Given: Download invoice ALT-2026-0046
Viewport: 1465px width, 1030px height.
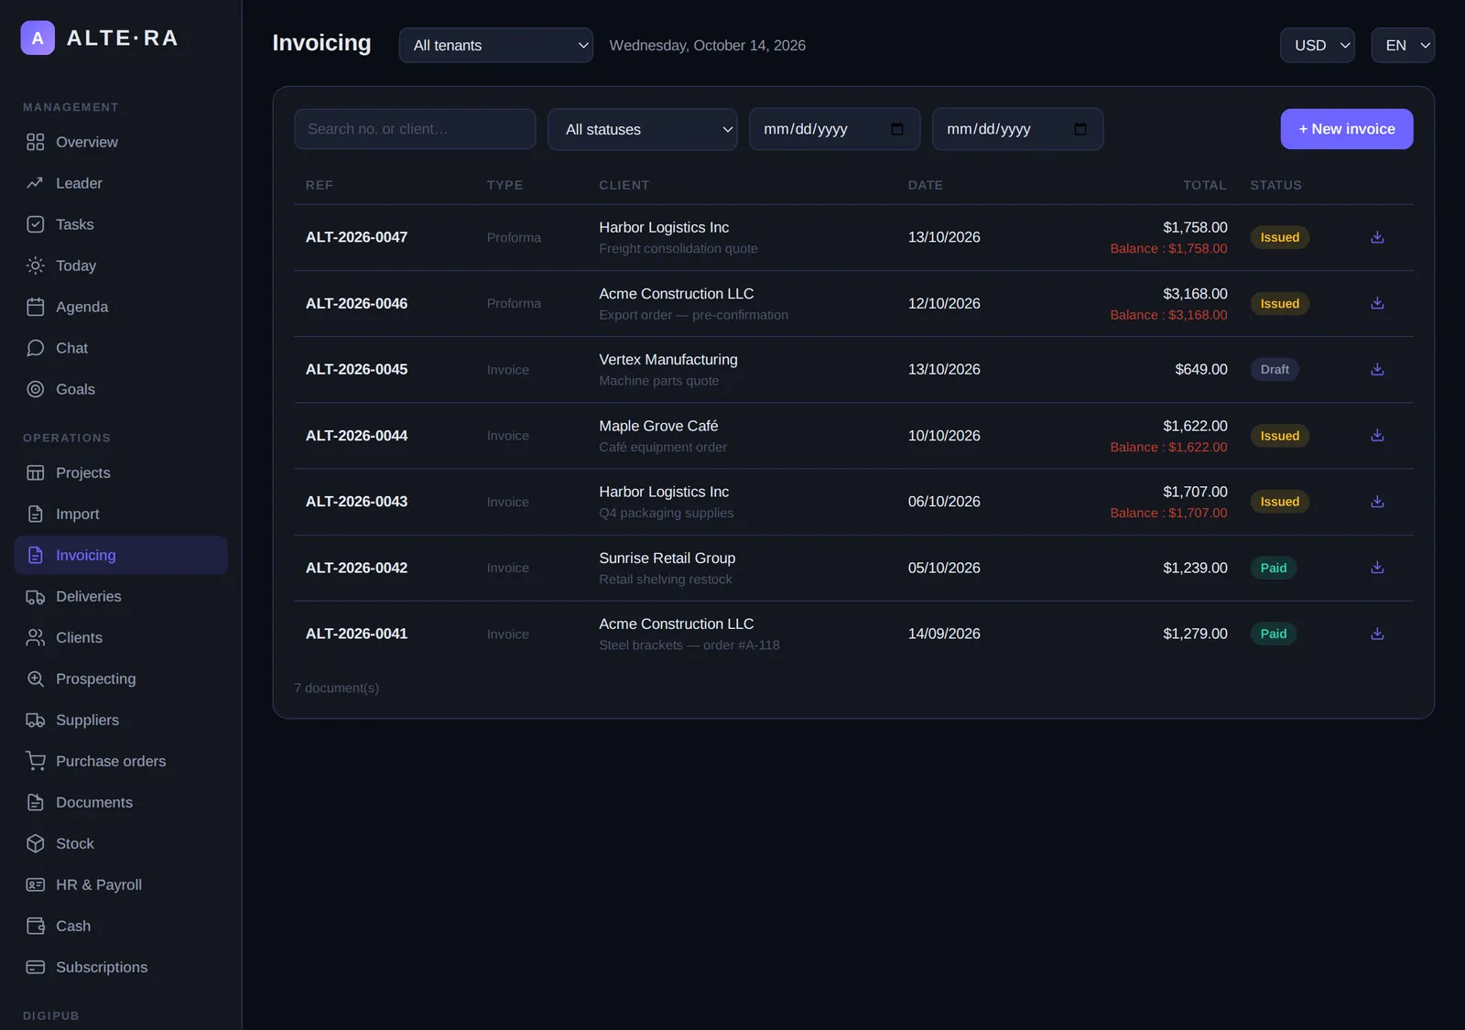Looking at the screenshot, I should tap(1377, 303).
